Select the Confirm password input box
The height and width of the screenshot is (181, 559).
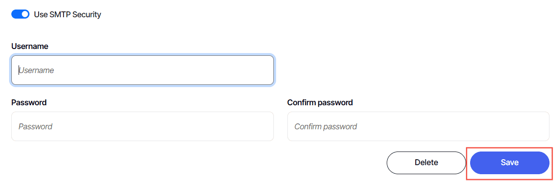(418, 127)
